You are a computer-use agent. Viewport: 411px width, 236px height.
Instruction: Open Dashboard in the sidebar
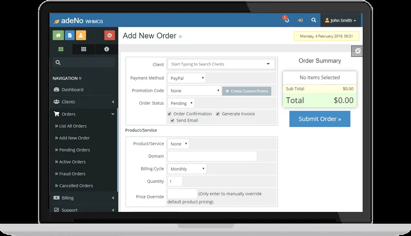84,89
